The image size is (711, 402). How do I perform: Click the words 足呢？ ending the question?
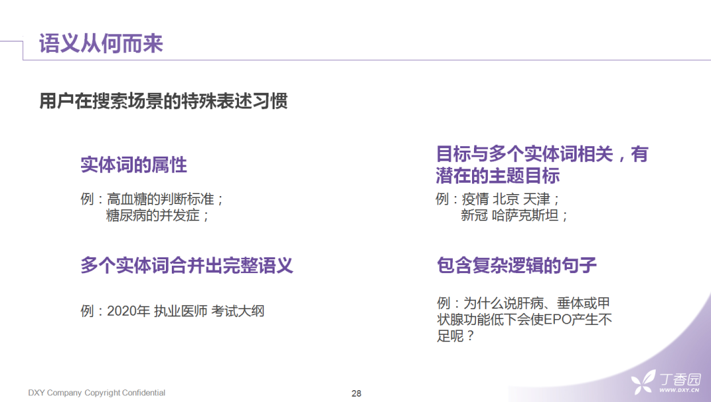[456, 336]
